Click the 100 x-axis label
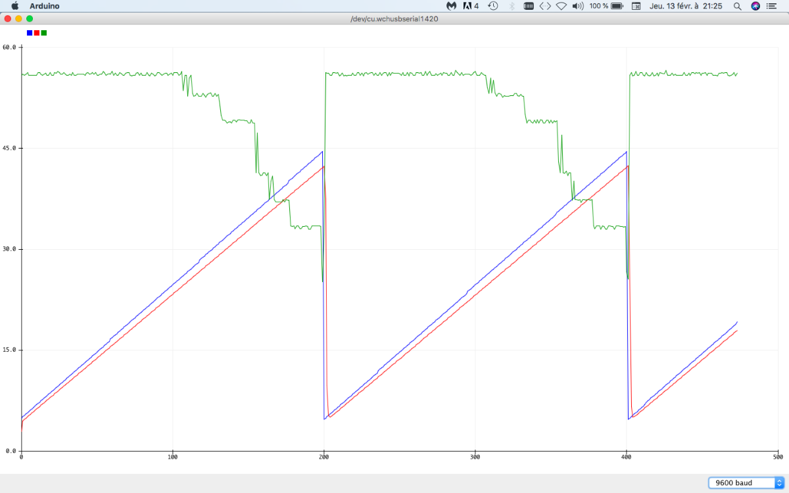The image size is (789, 493). coord(173,456)
